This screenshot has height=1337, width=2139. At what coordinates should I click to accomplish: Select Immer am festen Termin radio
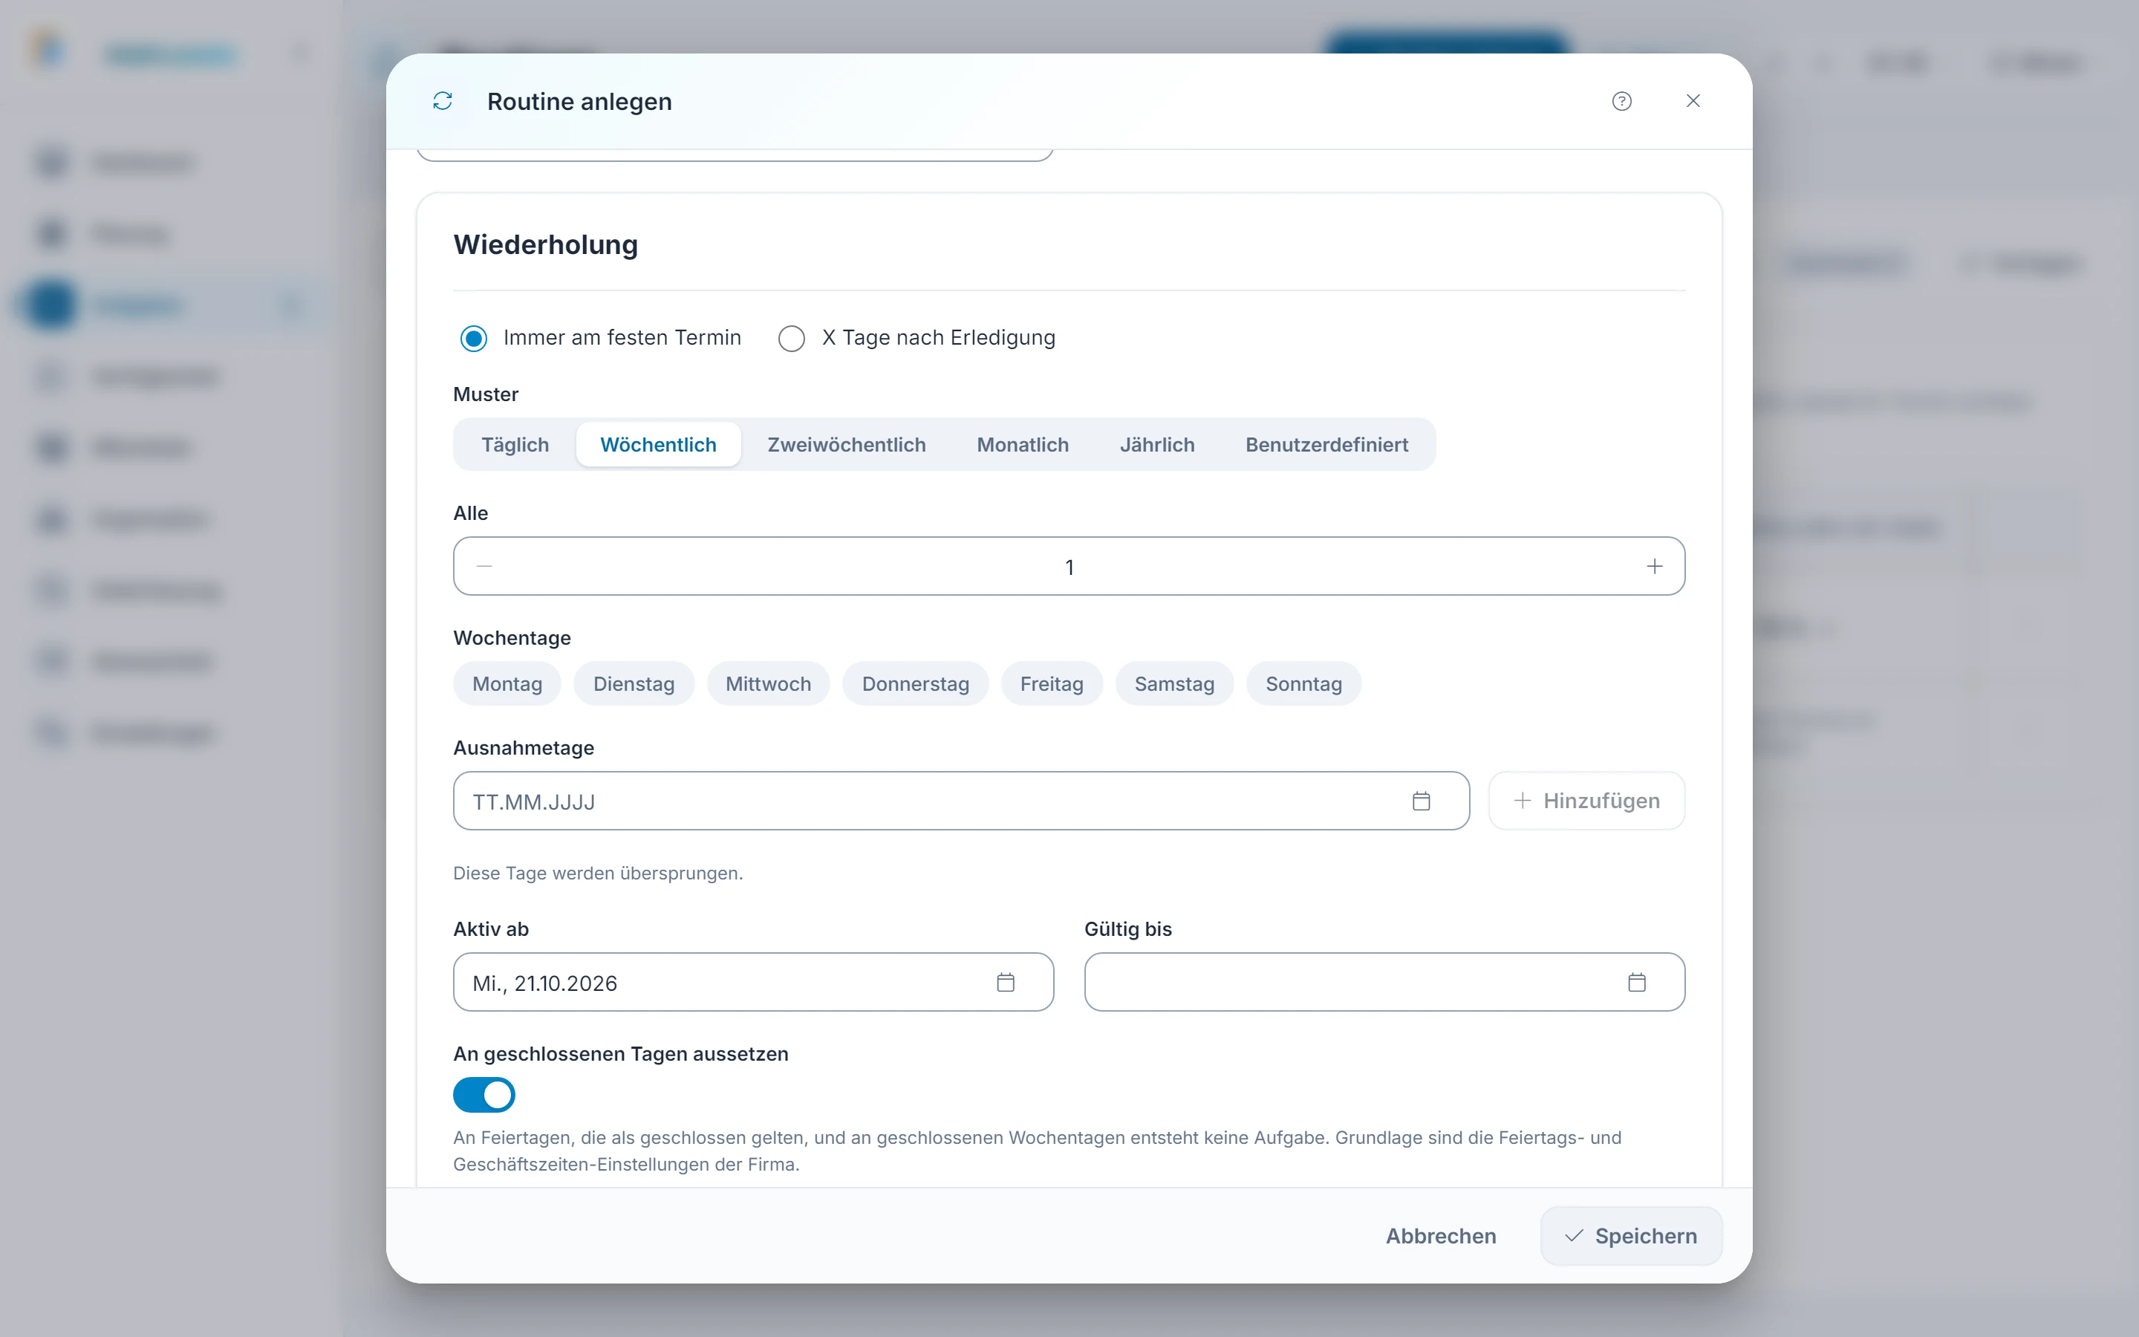pos(474,339)
